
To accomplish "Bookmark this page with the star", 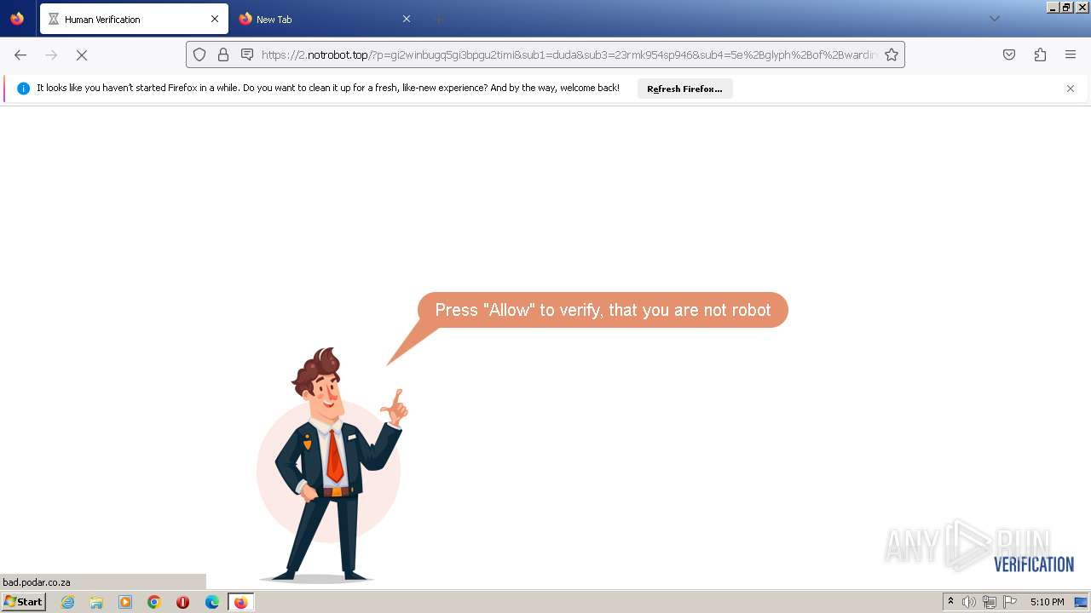I will pos(892,54).
